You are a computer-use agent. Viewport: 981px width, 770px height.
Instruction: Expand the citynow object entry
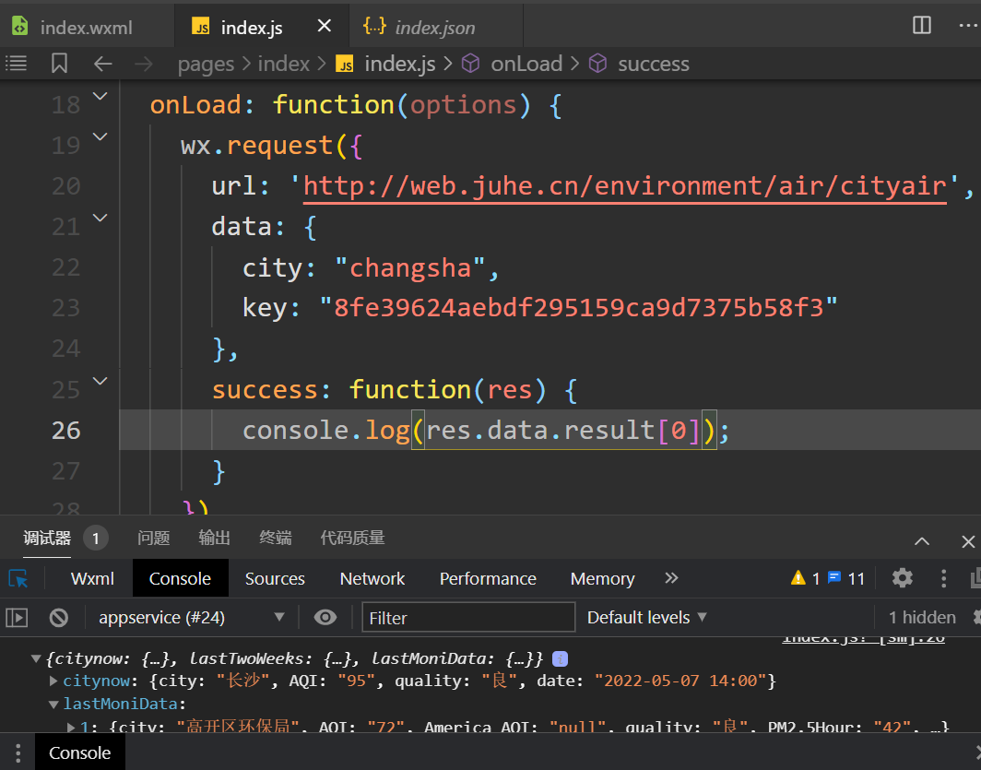(x=53, y=681)
